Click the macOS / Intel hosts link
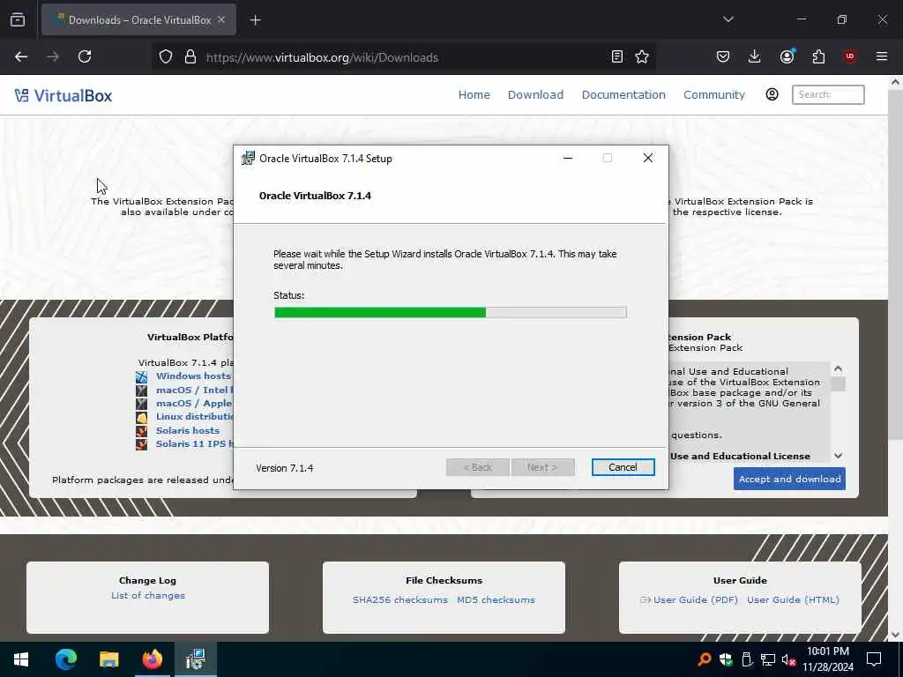903x677 pixels. (194, 390)
